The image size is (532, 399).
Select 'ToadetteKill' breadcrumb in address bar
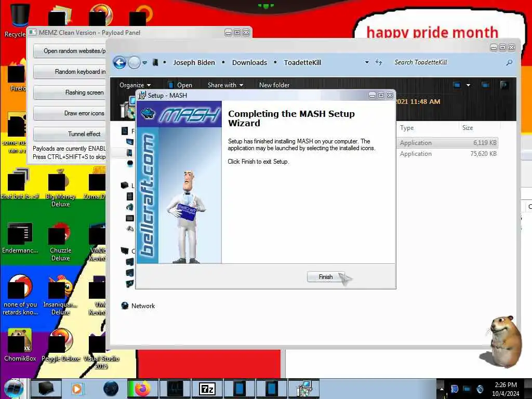click(x=302, y=63)
